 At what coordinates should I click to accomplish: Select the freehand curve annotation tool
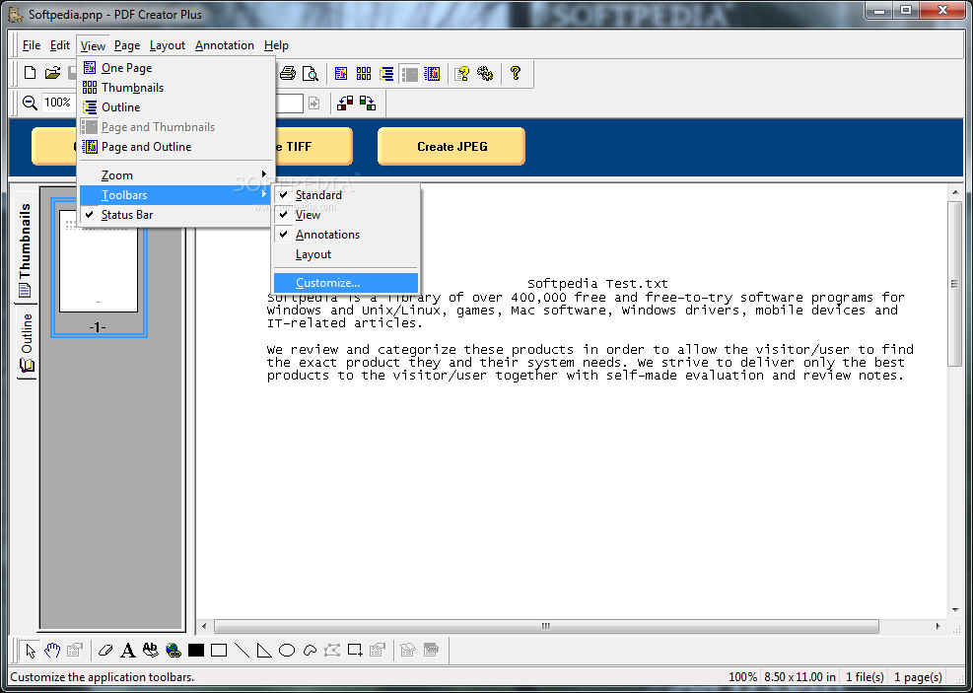(x=310, y=651)
